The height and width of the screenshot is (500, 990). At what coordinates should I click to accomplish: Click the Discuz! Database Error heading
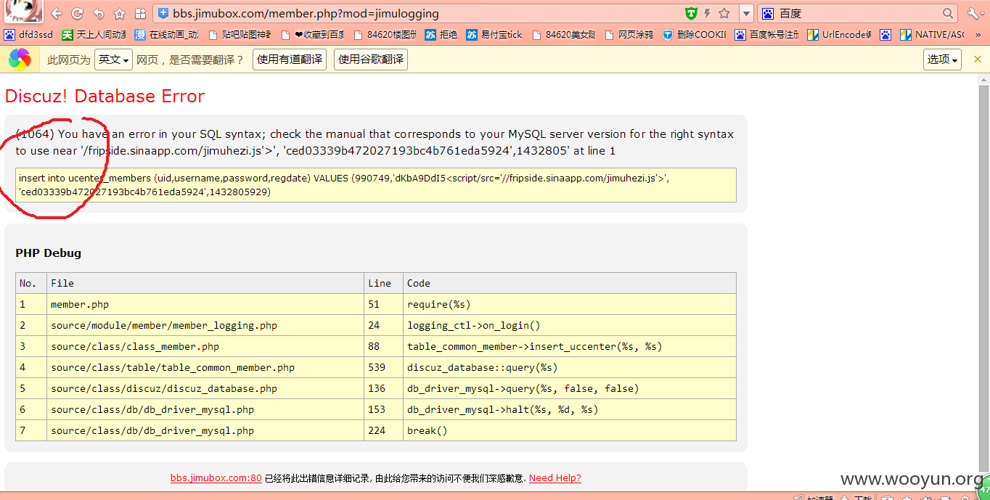click(x=105, y=96)
